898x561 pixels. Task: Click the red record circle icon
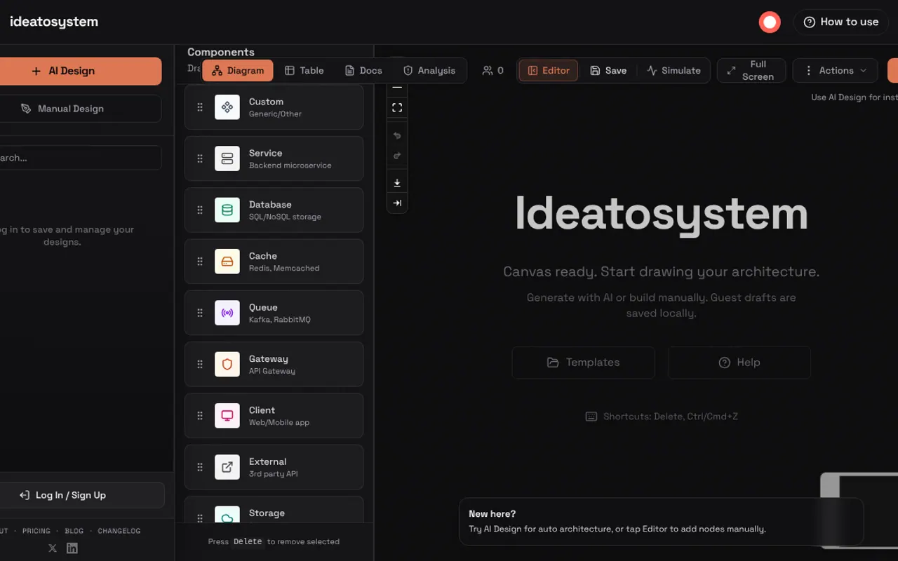click(770, 22)
